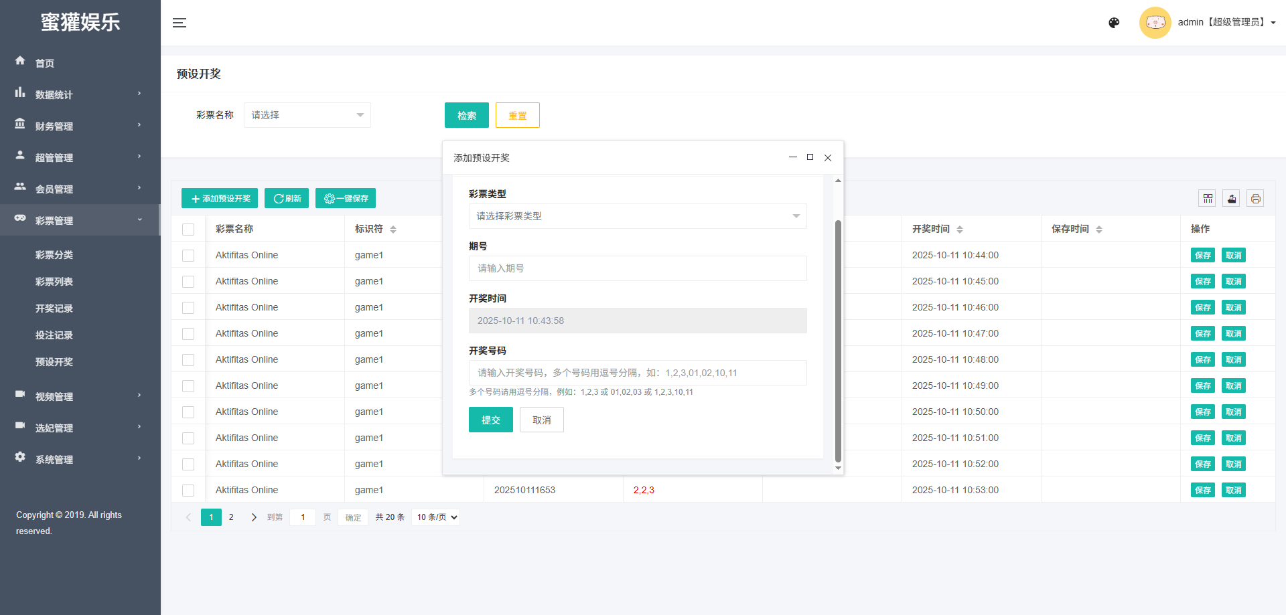
Task: Click the draw number input field
Action: [637, 373]
